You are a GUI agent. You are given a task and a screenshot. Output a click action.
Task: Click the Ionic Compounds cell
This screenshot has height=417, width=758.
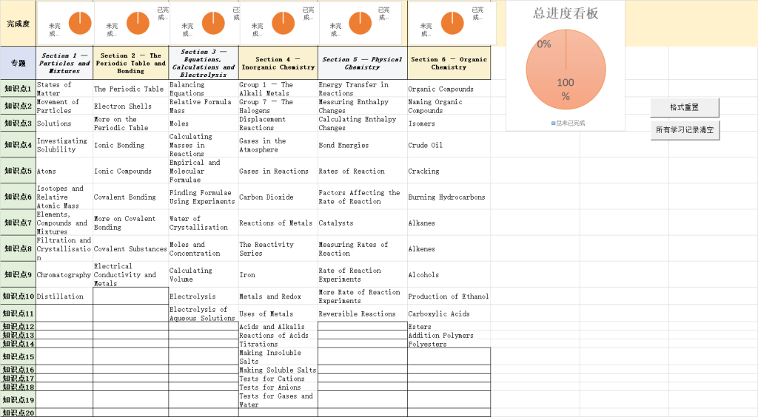click(x=130, y=171)
